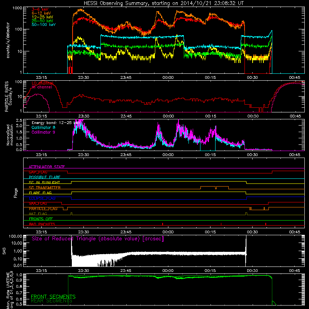Image resolution: width=309 pixels, height=309 pixels.
Task: Select the 25-50 keV legend label
Action: pyautogui.click(x=42, y=21)
